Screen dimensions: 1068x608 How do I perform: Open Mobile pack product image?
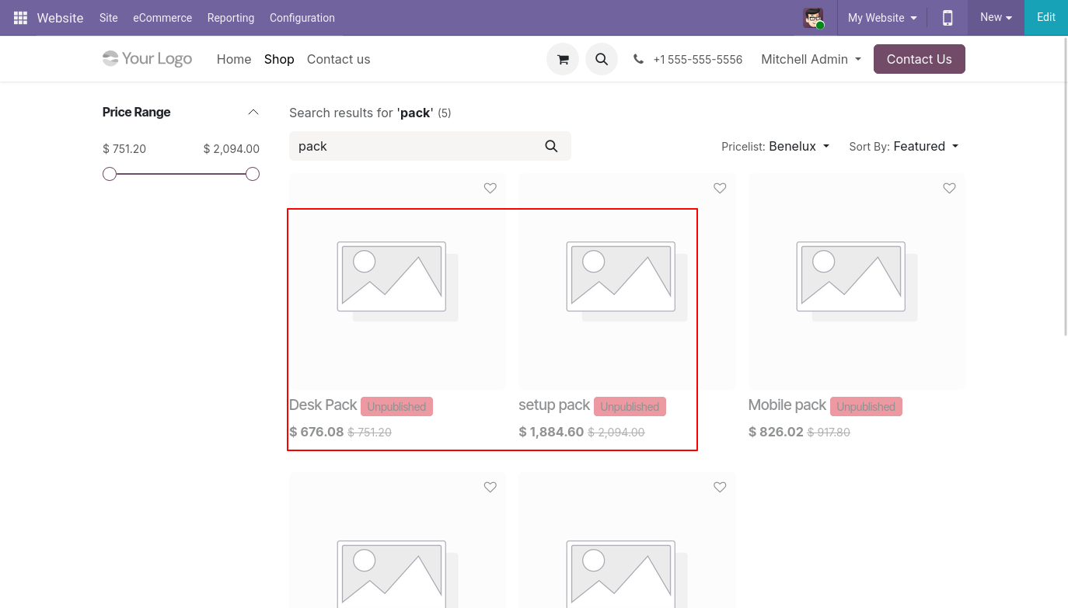coord(857,281)
